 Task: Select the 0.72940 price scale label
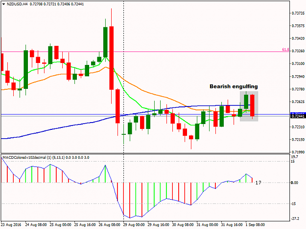tap(298, 77)
